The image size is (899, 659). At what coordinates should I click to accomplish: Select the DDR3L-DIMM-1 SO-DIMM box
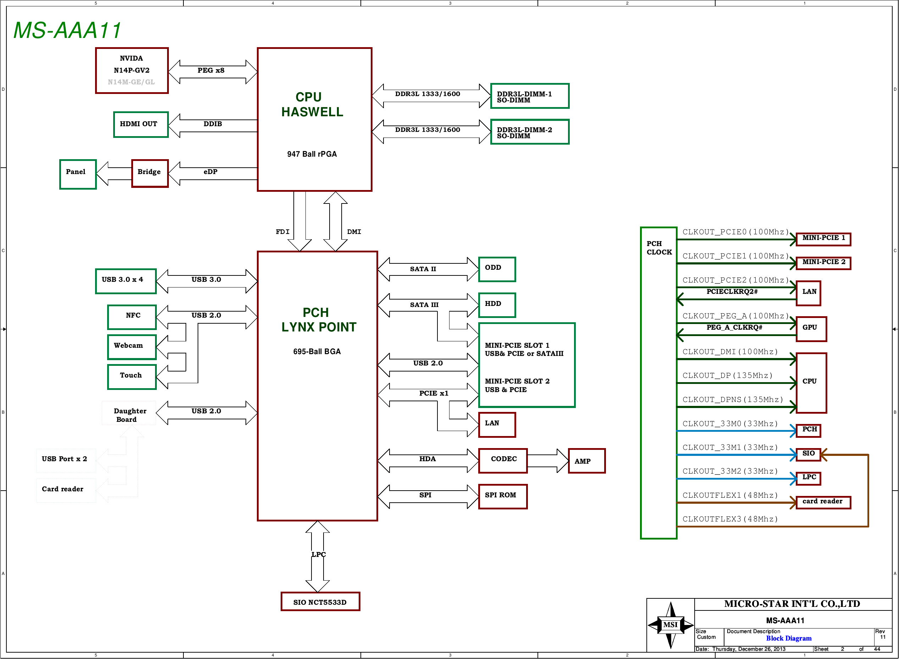[x=530, y=96]
